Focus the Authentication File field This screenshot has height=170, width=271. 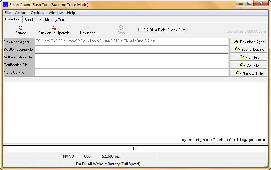point(132,57)
